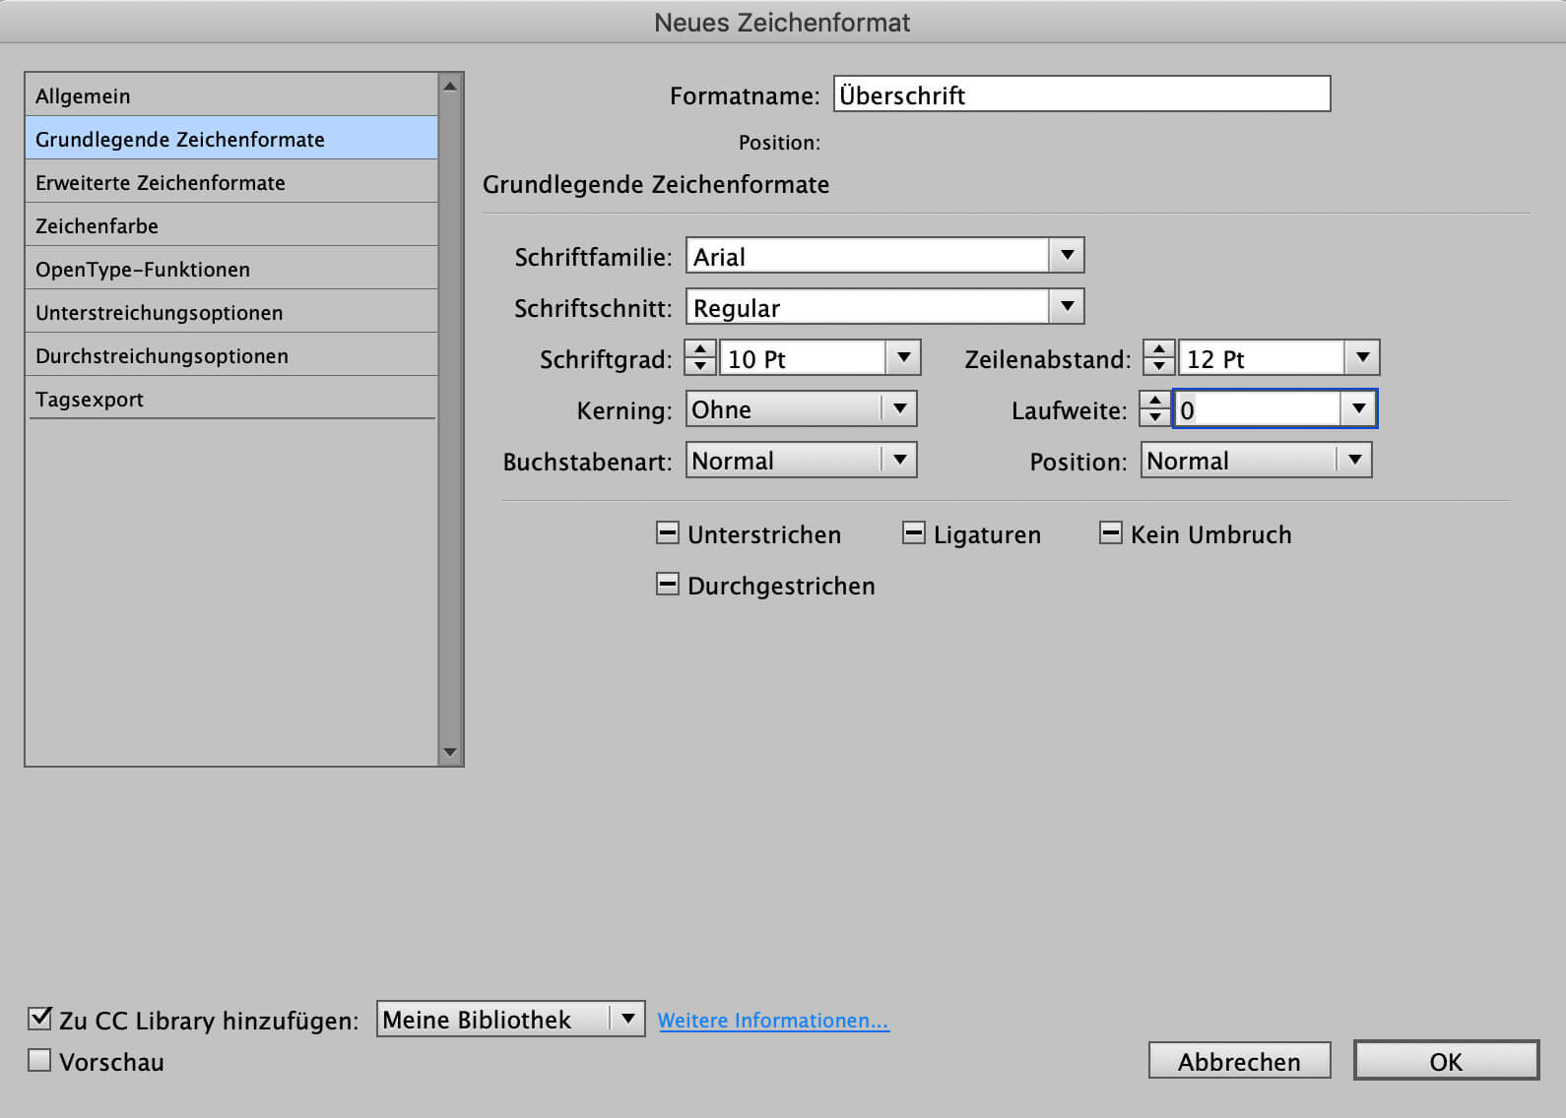The image size is (1566, 1118).
Task: Expand the Schriftschnitt dropdown showing Regular
Action: [1066, 307]
